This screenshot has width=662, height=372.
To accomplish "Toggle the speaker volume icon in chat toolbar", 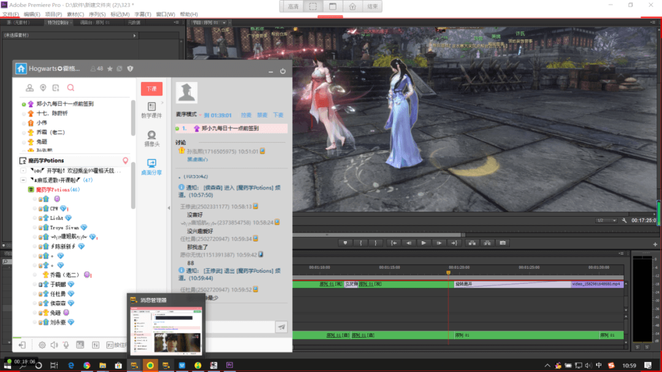I will [x=54, y=345].
